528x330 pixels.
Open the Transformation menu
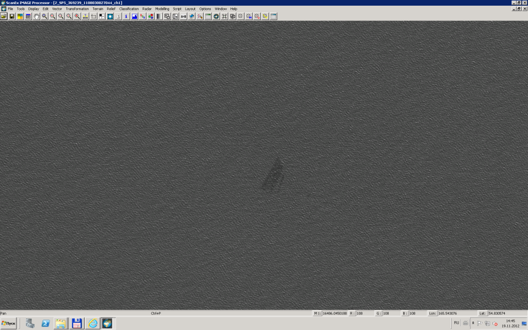click(77, 9)
